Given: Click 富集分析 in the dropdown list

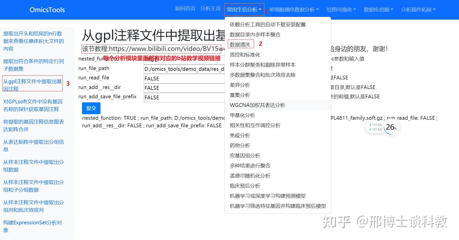Looking at the screenshot, I should tap(240, 95).
